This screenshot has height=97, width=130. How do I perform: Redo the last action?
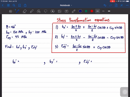point(110,5)
